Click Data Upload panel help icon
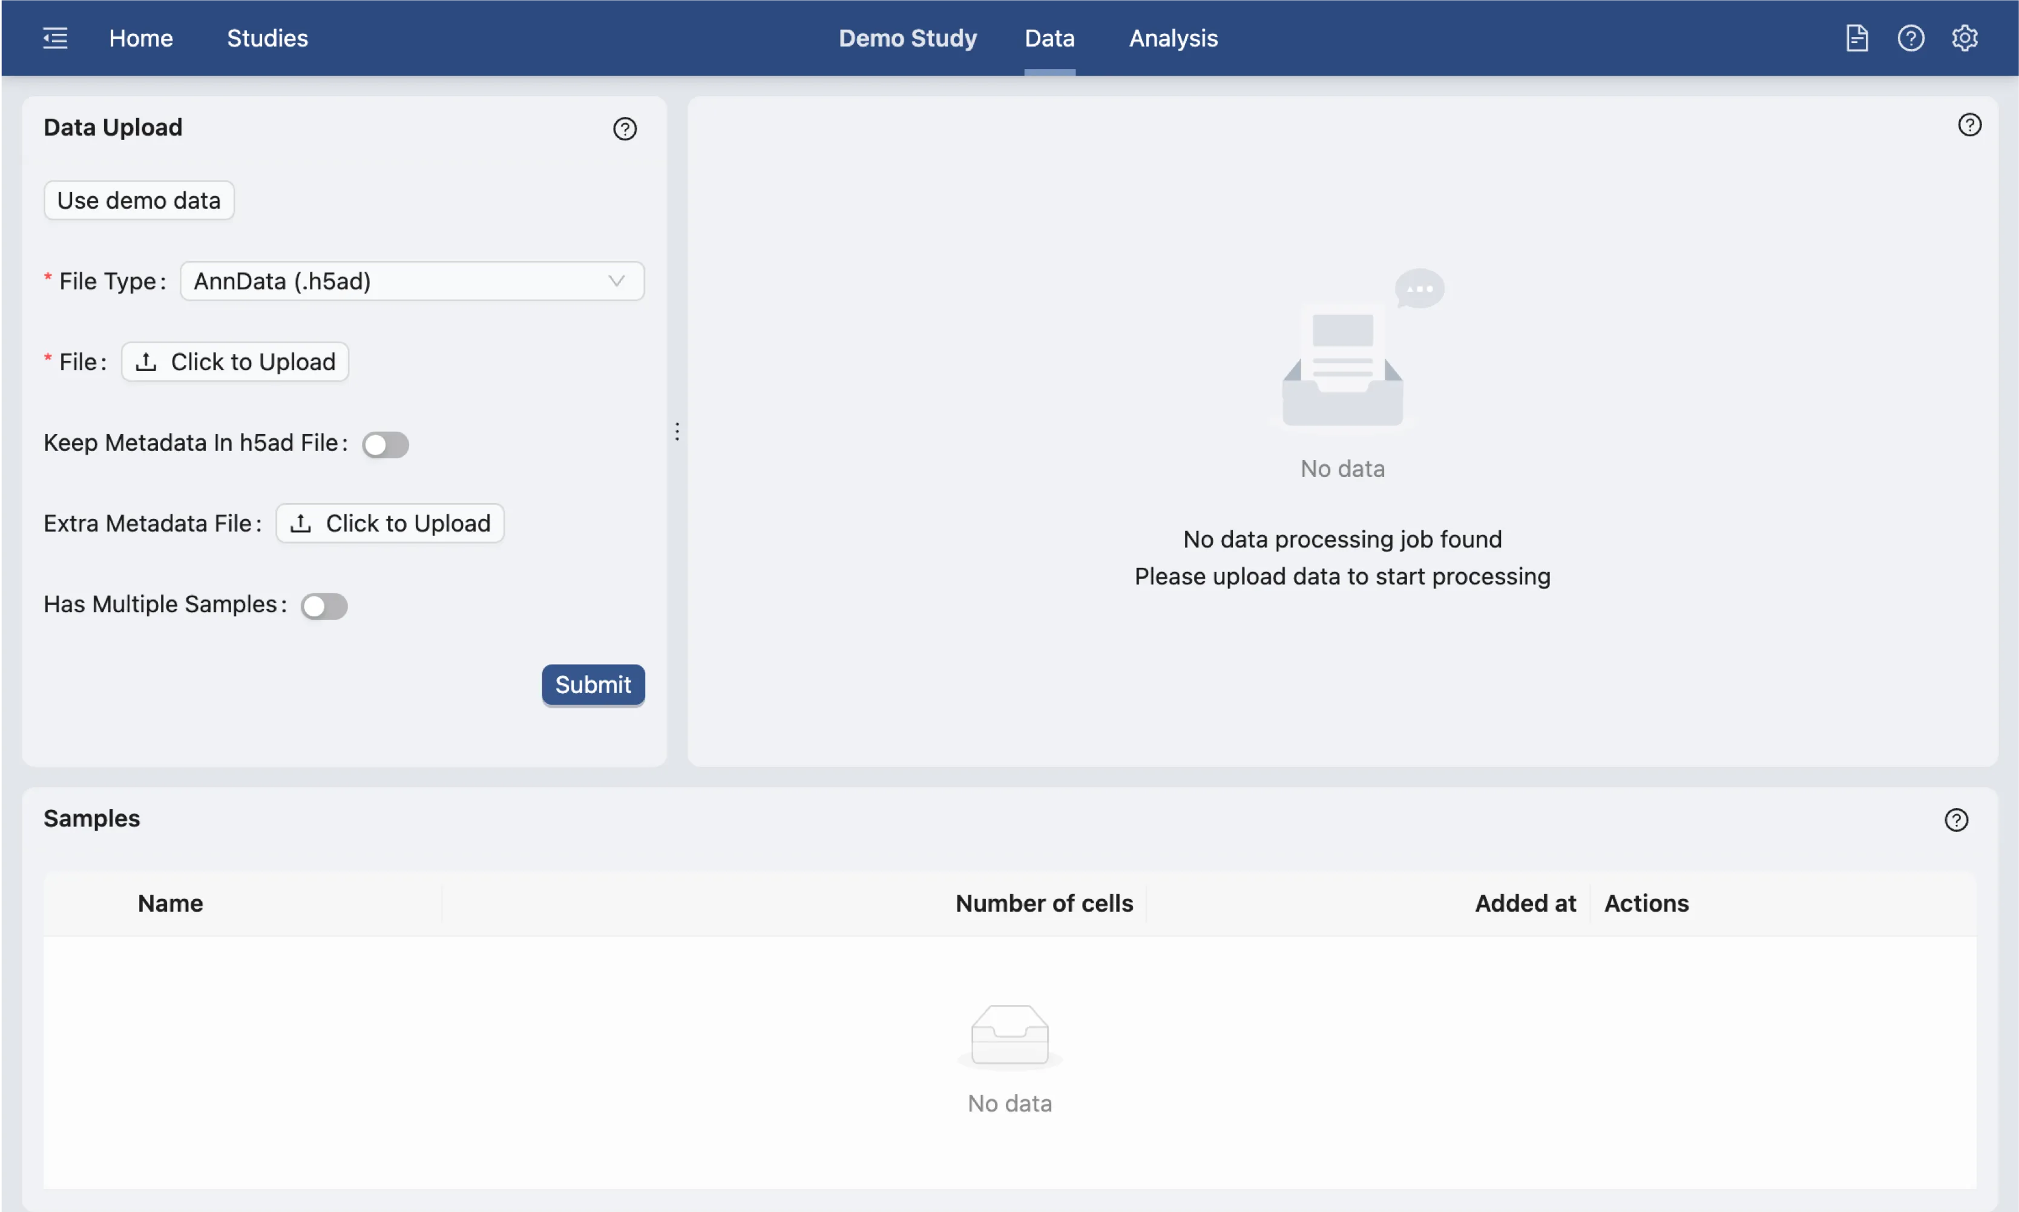The width and height of the screenshot is (2019, 1212). 625,129
